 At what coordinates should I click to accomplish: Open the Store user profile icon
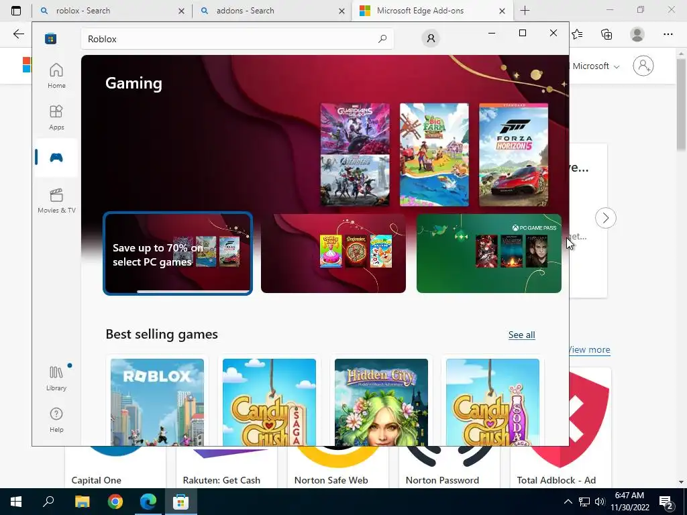(431, 38)
